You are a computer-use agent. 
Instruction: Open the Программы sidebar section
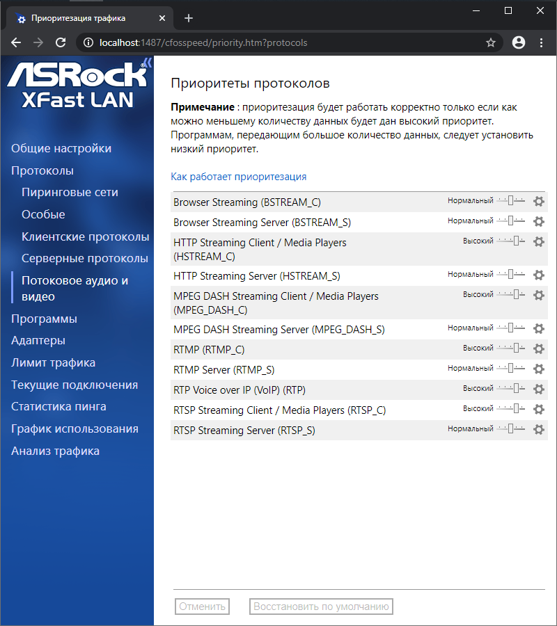click(x=44, y=319)
